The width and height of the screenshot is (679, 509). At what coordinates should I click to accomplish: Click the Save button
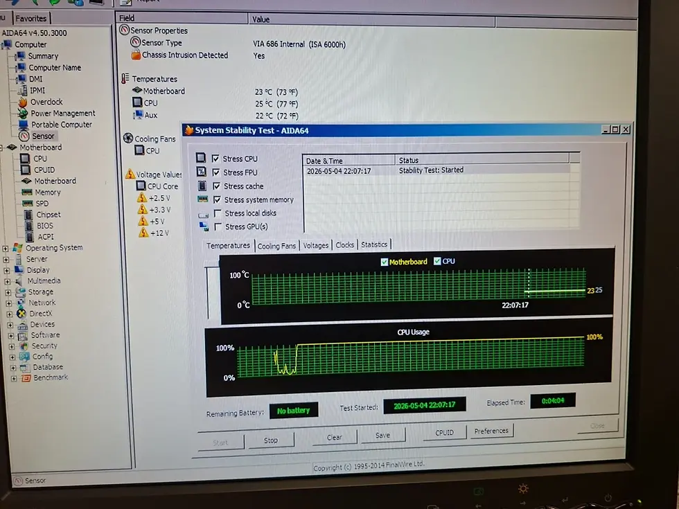coord(382,435)
